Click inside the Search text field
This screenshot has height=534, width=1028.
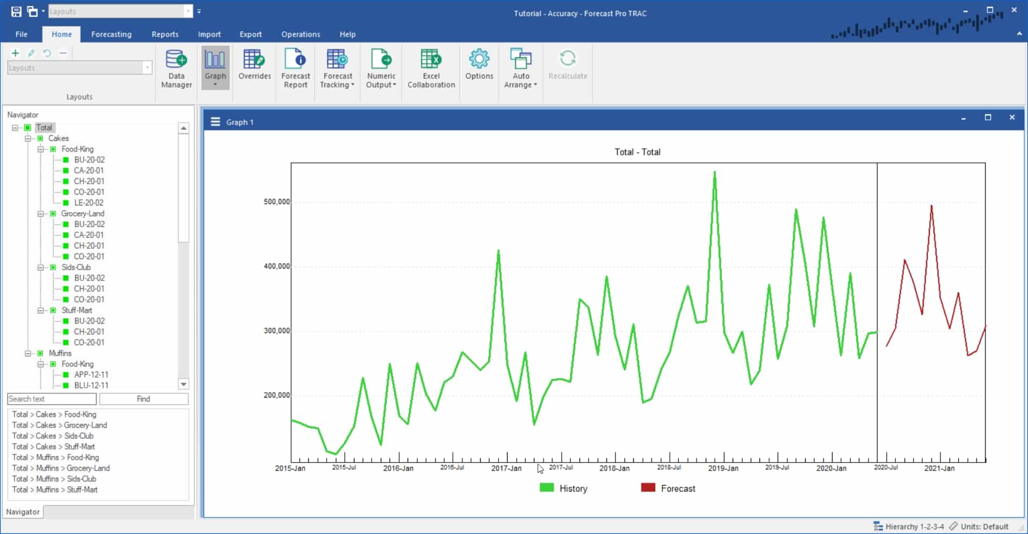pos(51,399)
